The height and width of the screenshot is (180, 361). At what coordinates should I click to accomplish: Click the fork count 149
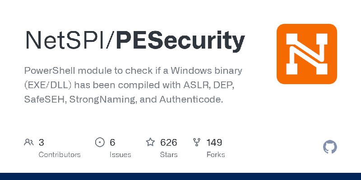click(214, 143)
